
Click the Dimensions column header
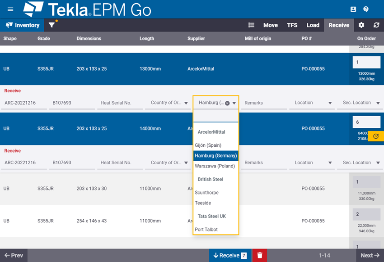[89, 39]
